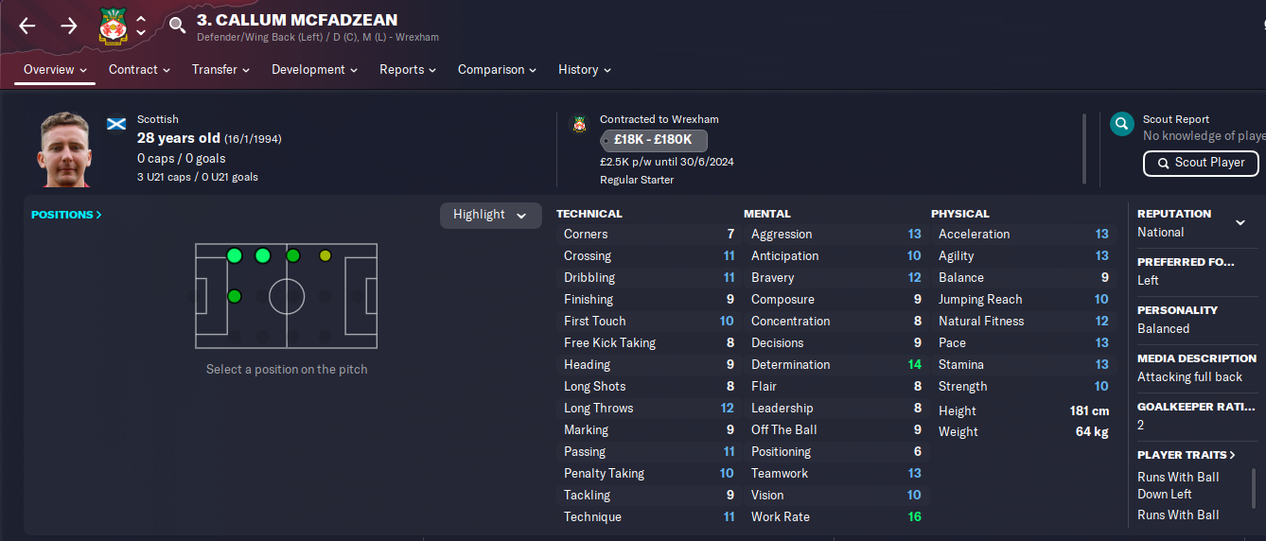Screen dimensions: 1266x541
Task: Click the small Wrexham badge beside contract
Action: click(x=580, y=124)
